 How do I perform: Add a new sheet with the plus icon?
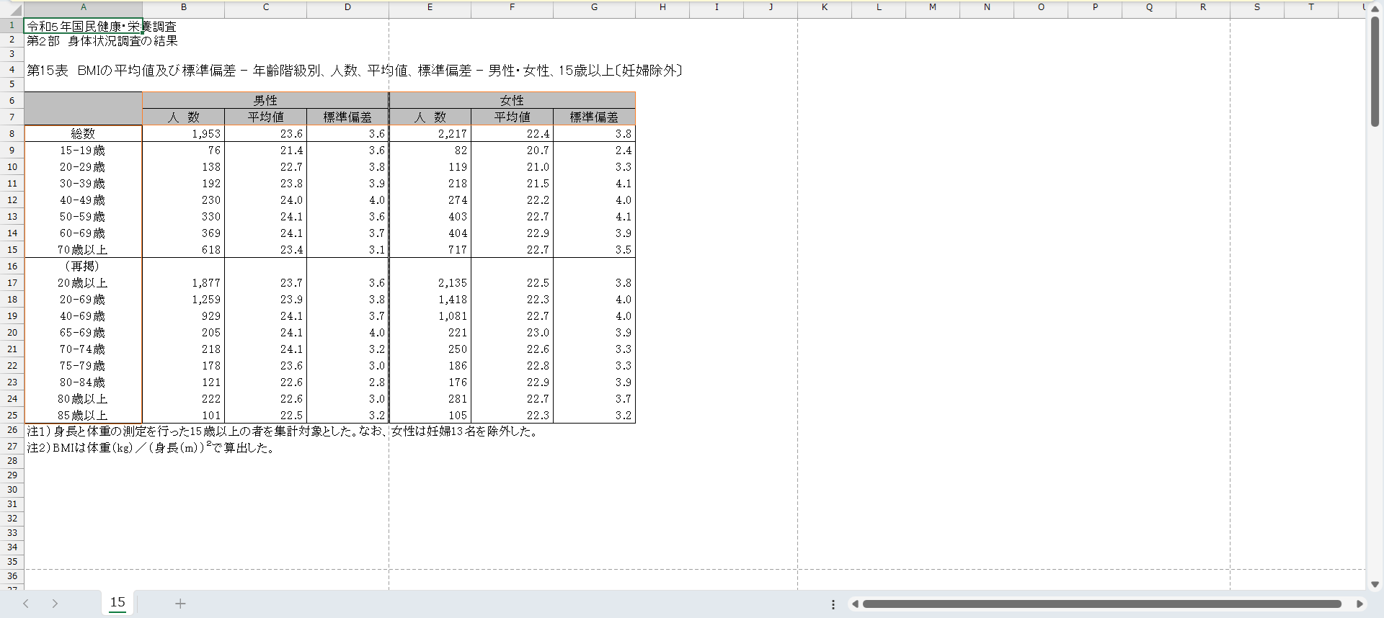tap(180, 604)
